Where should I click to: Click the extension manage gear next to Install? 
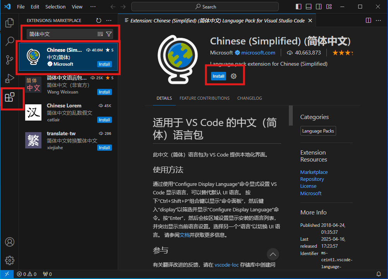click(233, 76)
